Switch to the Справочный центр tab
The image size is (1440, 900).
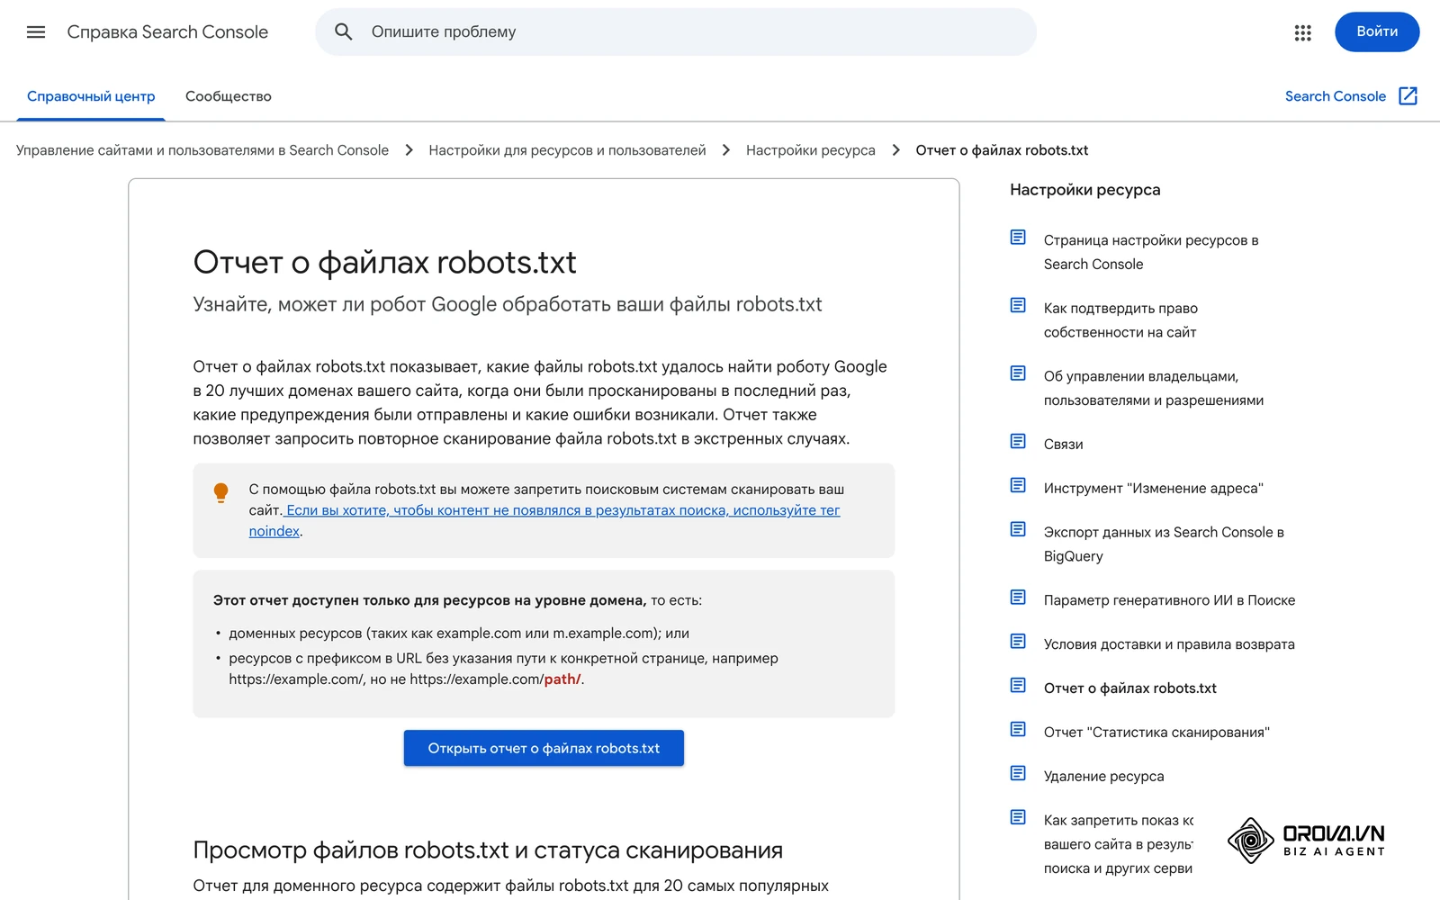tap(91, 96)
